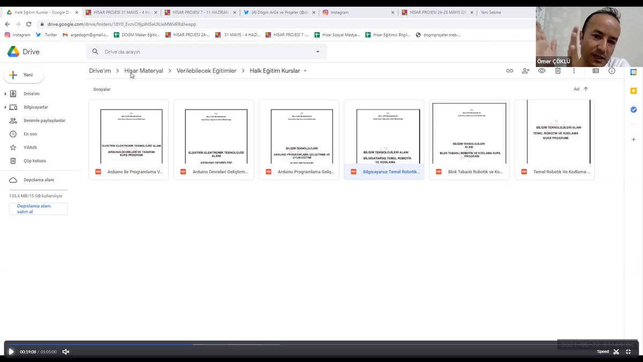
Task: Open Bilgisayarlar in the sidebar
Action: click(36, 107)
